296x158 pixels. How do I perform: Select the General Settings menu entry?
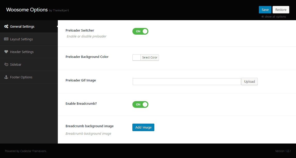click(x=22, y=26)
